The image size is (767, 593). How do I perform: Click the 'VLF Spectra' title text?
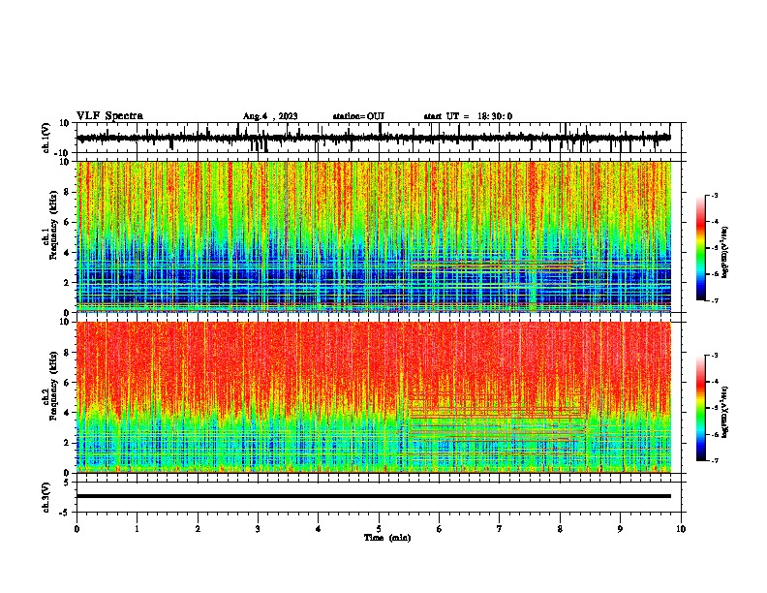(109, 116)
